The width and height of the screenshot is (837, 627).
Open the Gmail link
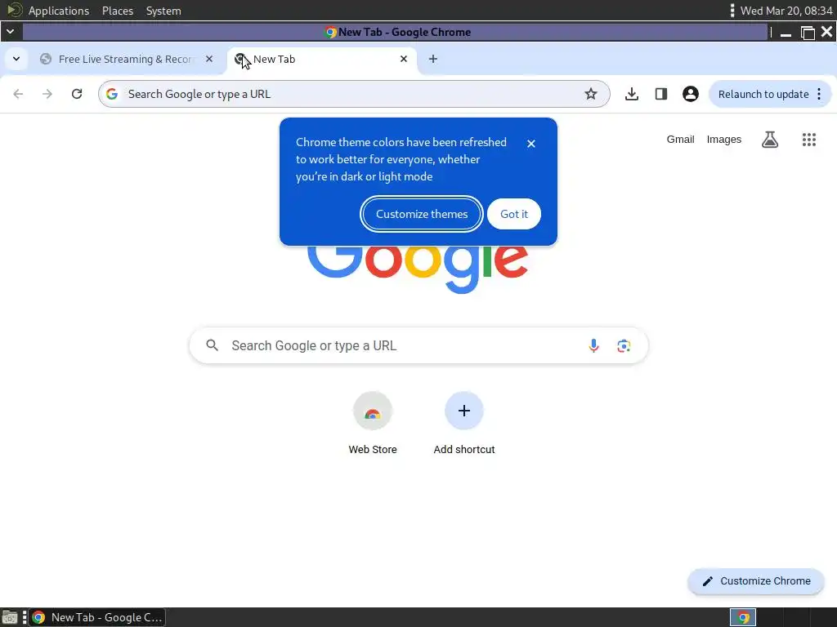tap(680, 140)
